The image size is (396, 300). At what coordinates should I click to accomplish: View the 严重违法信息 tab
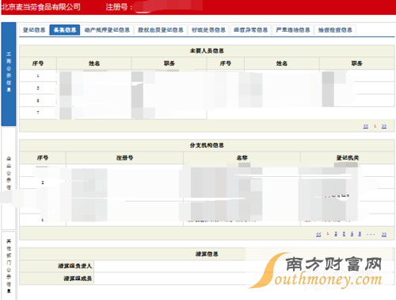click(293, 30)
